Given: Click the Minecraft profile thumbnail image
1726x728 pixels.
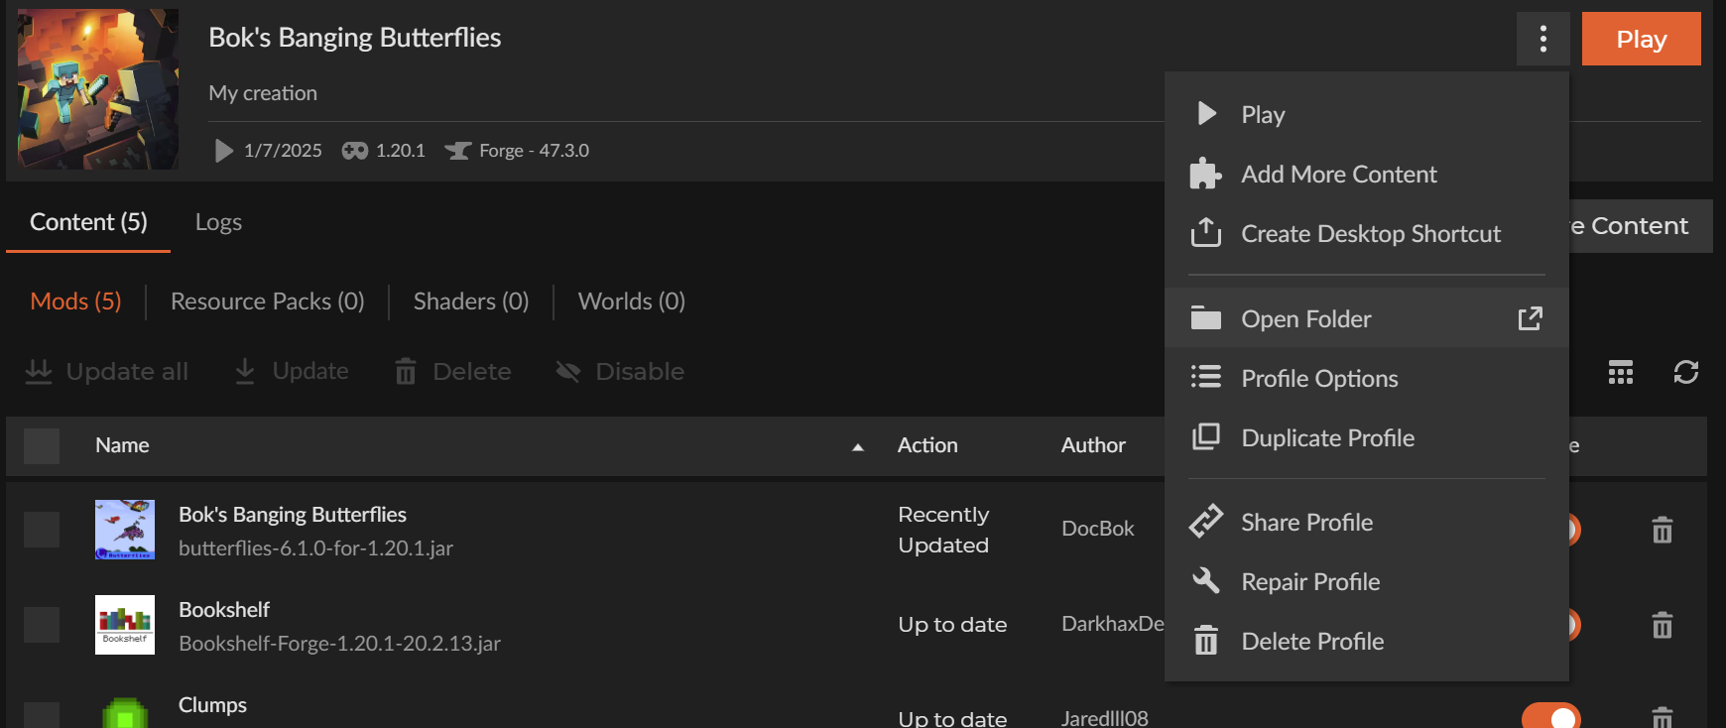Looking at the screenshot, I should point(98,89).
